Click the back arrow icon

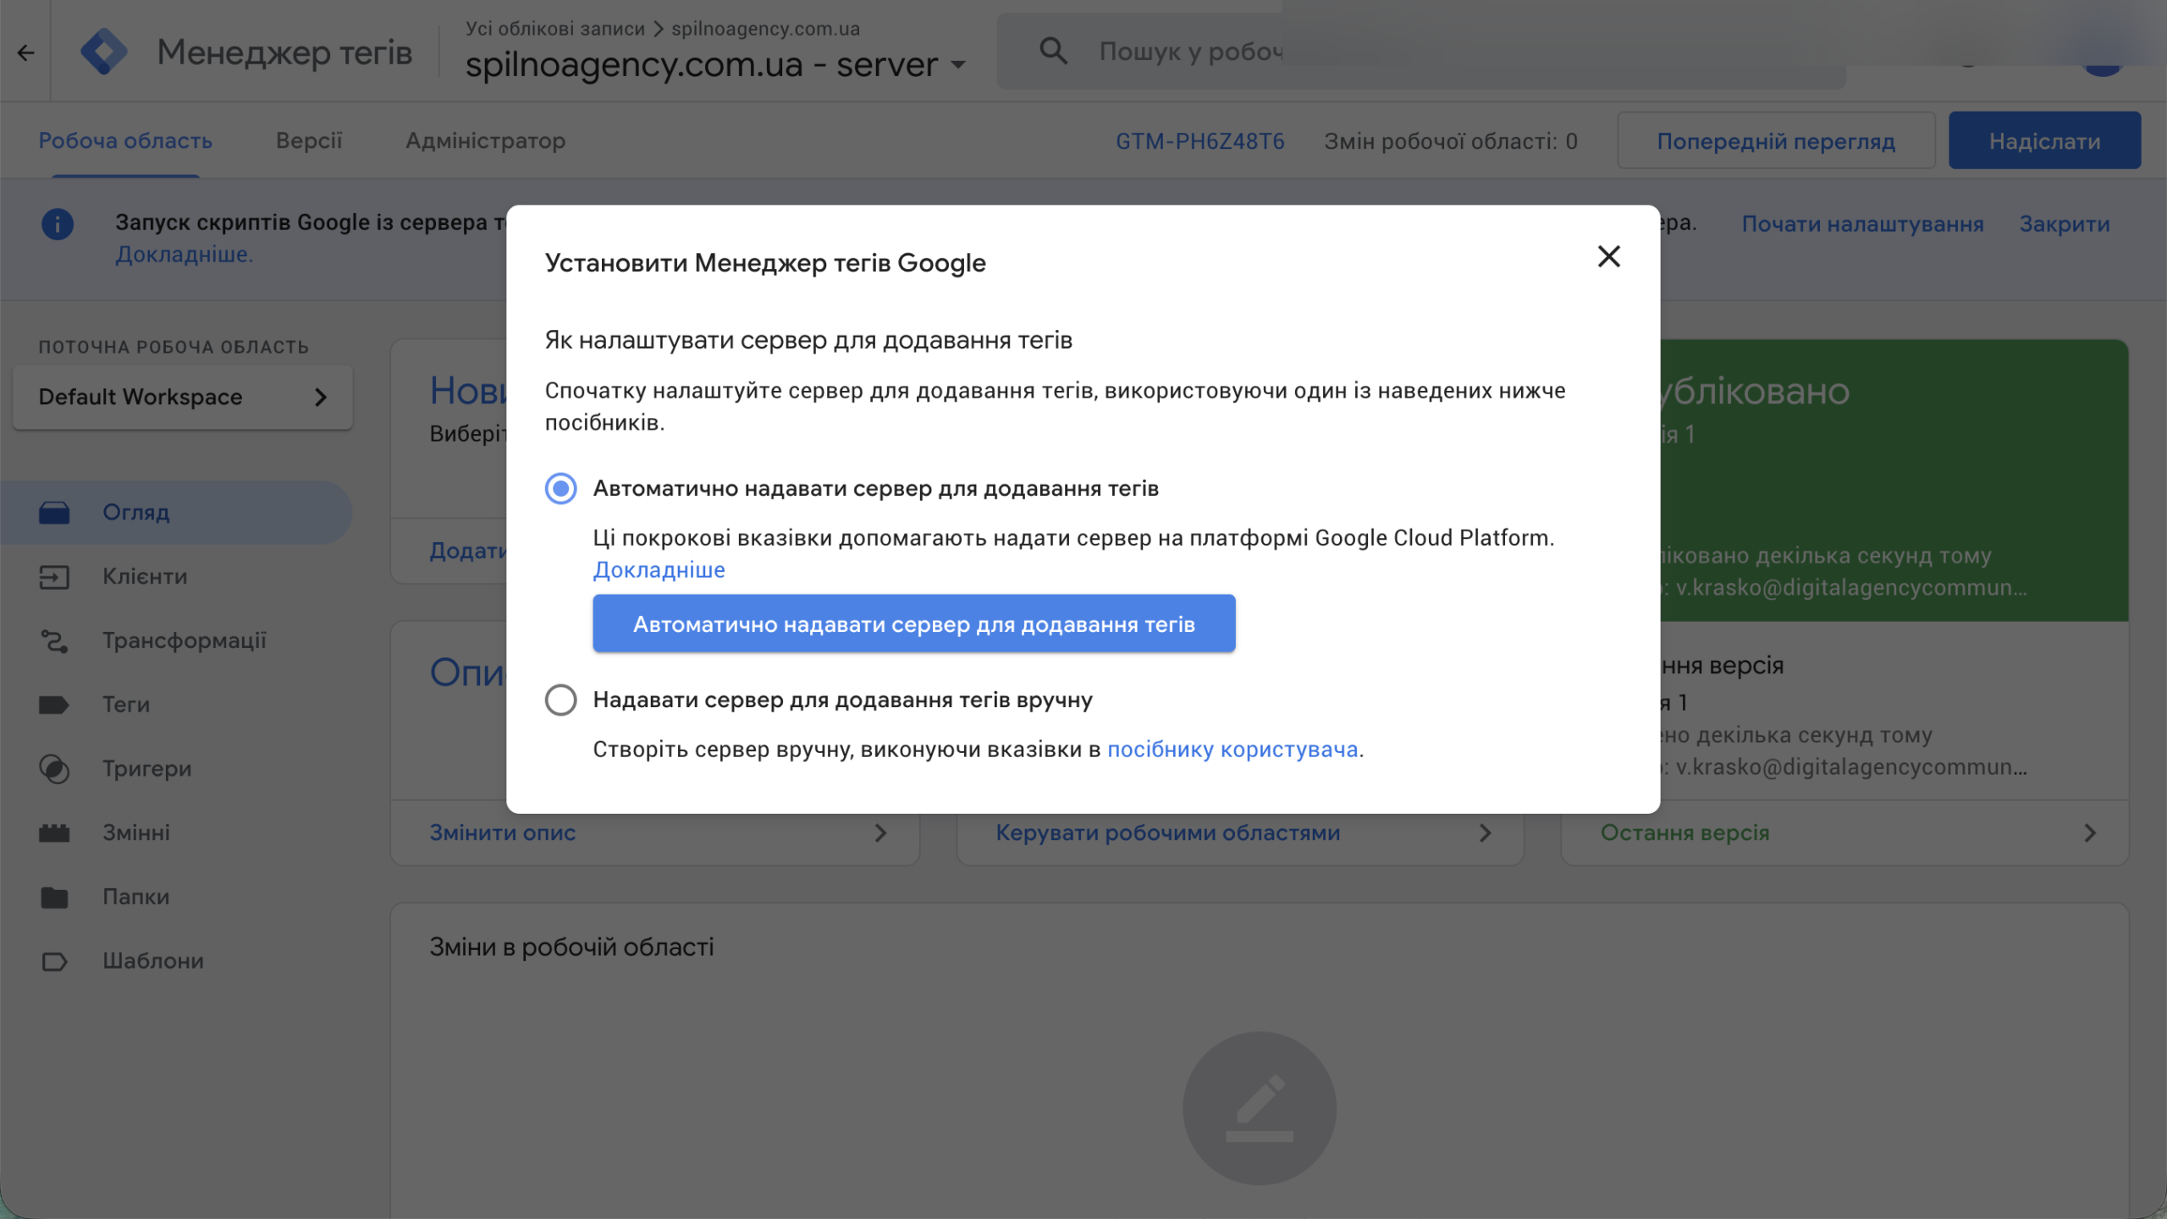coord(26,52)
